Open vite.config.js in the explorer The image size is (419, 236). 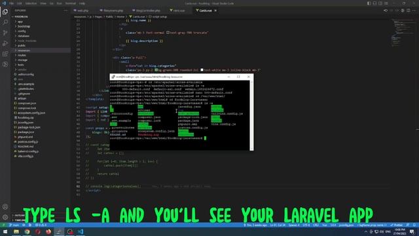26,156
